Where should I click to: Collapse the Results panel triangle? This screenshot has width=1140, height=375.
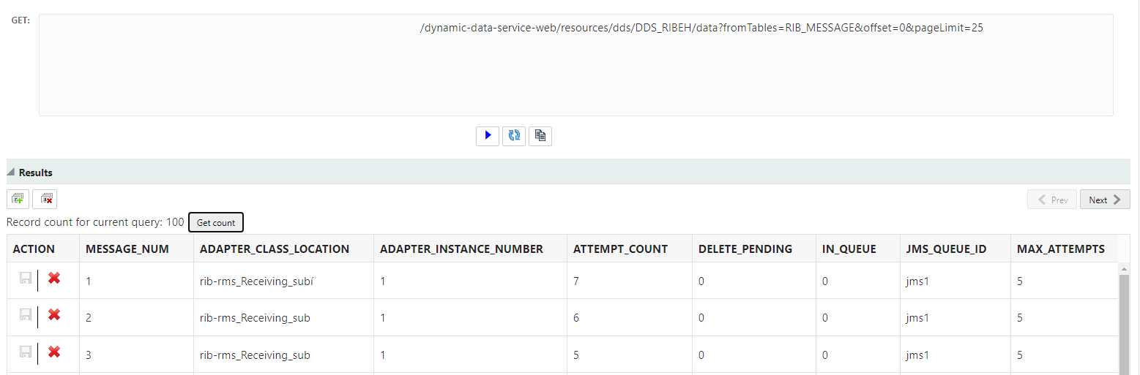click(11, 173)
